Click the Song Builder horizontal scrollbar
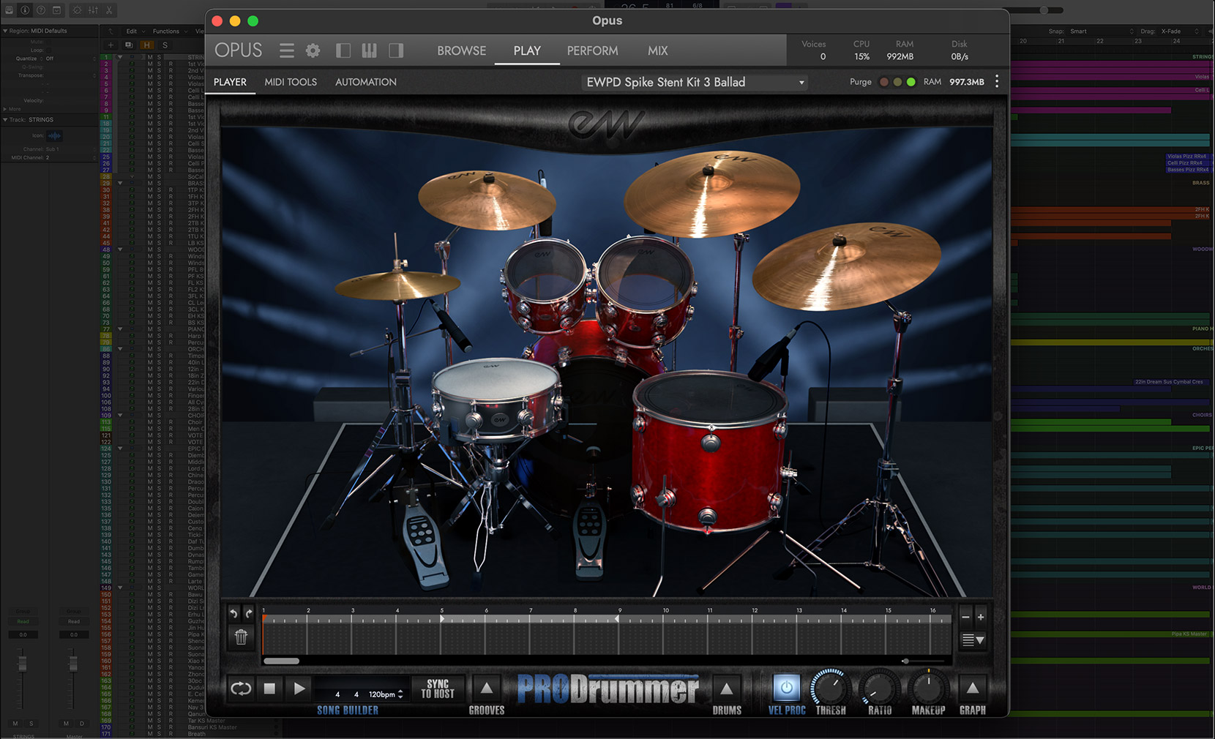 tap(281, 661)
